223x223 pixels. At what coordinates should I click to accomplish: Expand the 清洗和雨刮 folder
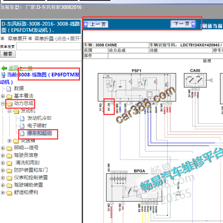[x=3, y=163]
